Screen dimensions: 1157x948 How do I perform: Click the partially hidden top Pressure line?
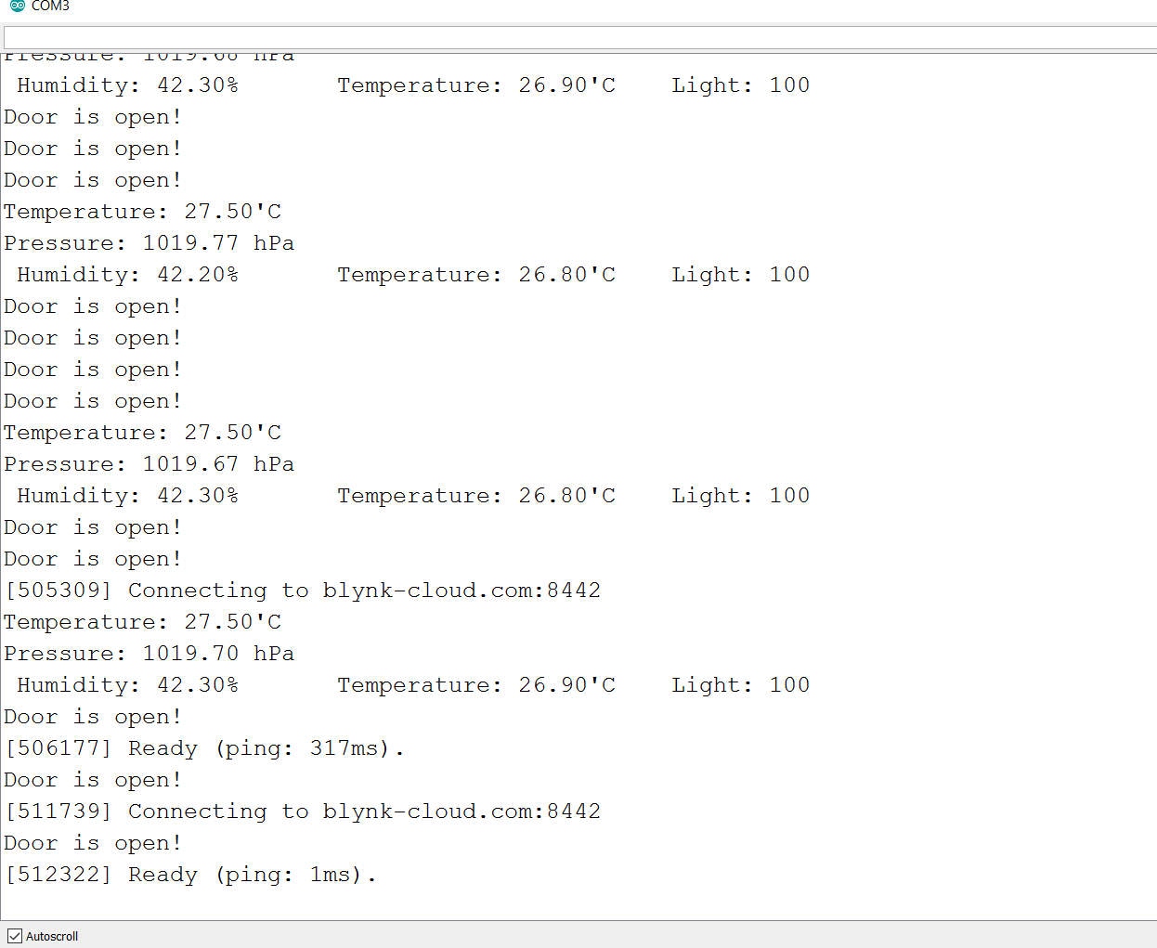pos(149,57)
